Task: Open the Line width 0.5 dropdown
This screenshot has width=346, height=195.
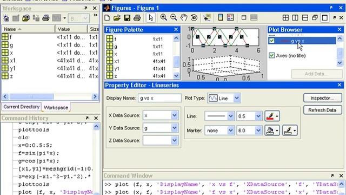Action: click(258, 116)
